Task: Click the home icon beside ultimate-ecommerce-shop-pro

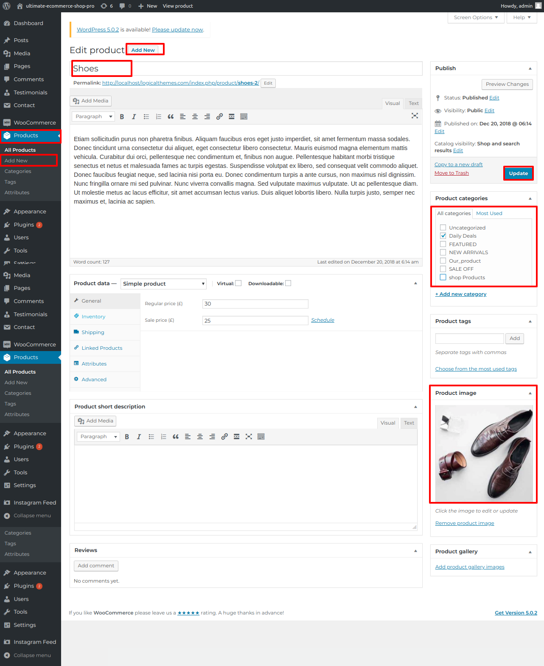Action: point(20,6)
